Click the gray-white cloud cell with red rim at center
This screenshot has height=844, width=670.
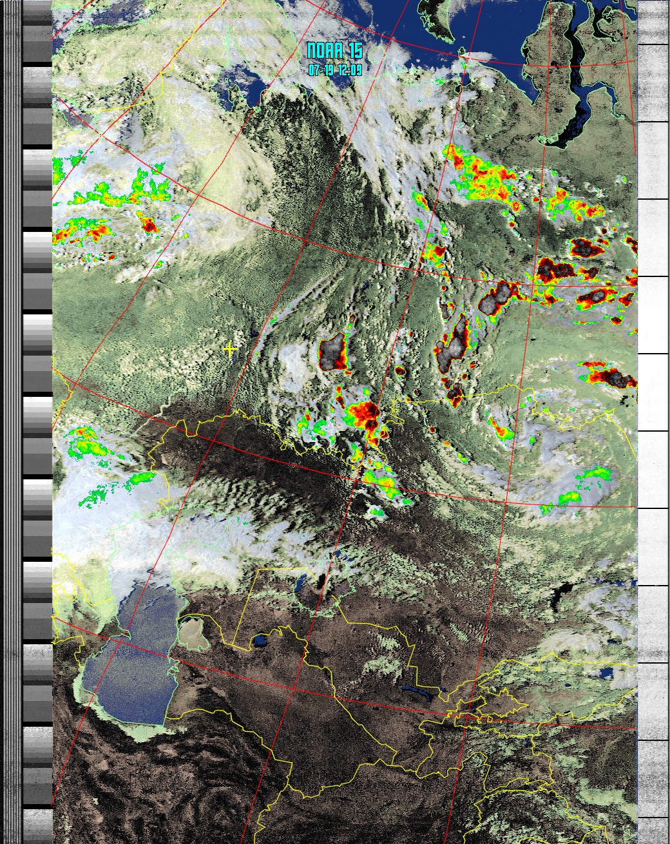coord(334,352)
